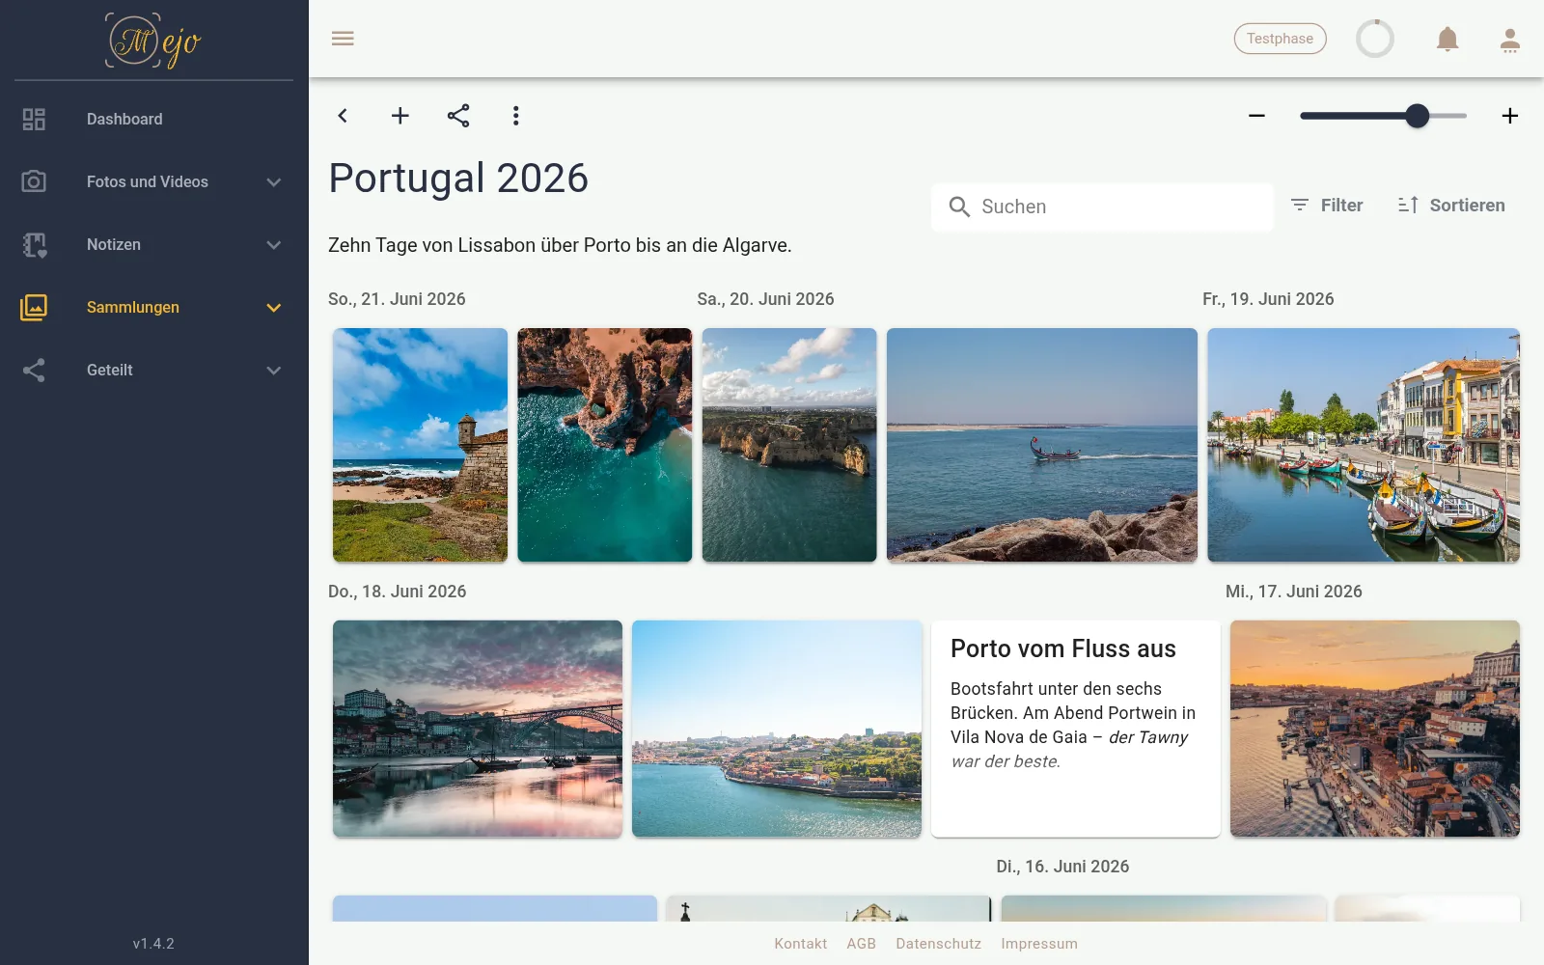The height and width of the screenshot is (965, 1544).
Task: Go back with the left arrow
Action: coord(343,116)
